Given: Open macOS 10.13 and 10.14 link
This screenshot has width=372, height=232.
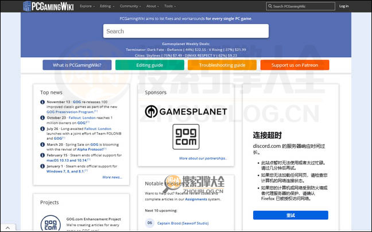Looking at the screenshot, I should pos(67,160).
